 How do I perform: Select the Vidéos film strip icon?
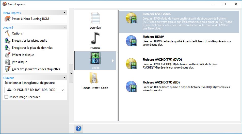pos(95,58)
